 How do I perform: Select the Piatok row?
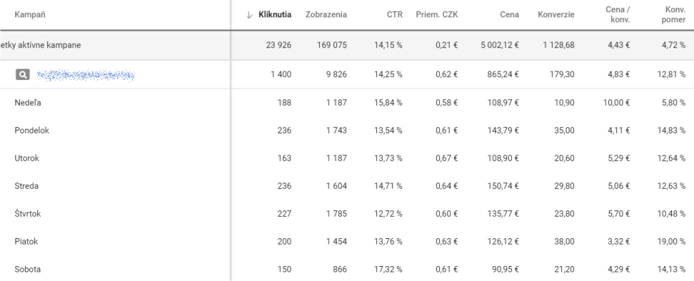tap(347, 242)
